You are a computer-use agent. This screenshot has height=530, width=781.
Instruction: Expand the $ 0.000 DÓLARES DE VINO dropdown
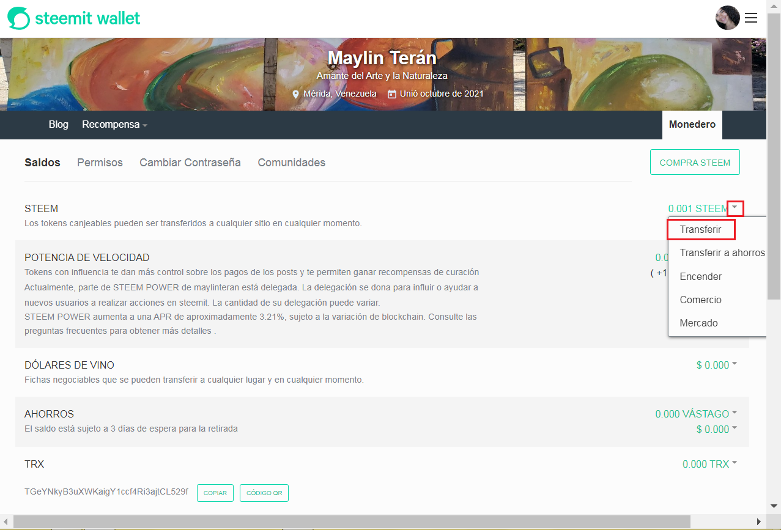pos(717,365)
